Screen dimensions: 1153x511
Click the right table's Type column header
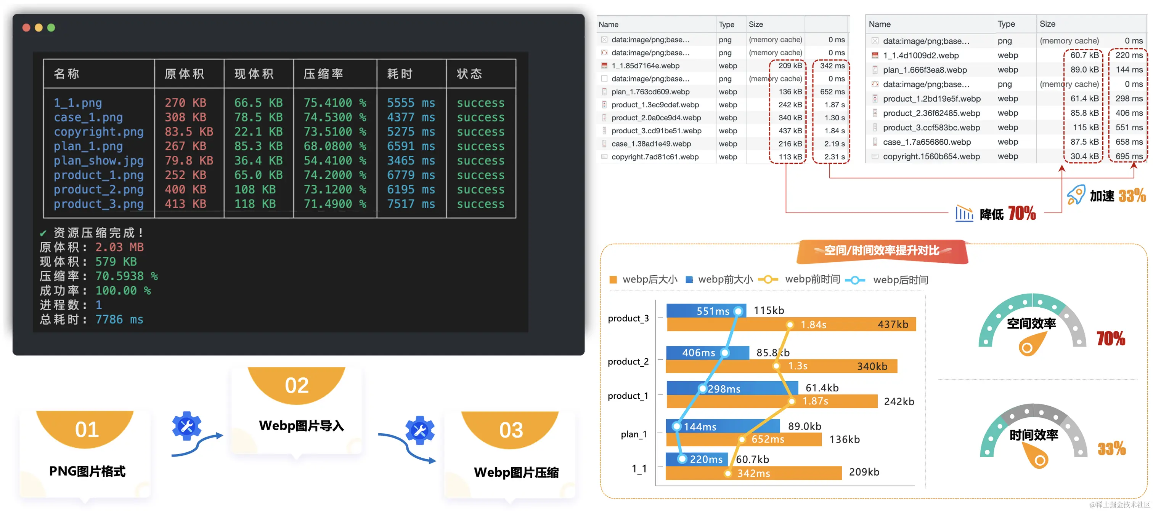pyautogui.click(x=1006, y=24)
